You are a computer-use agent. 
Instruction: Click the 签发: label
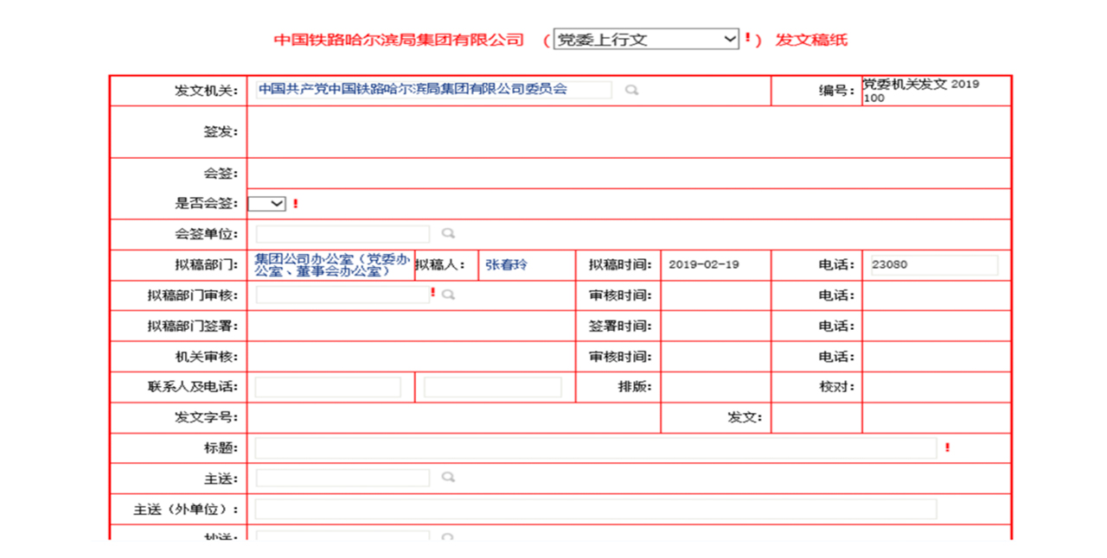221,131
